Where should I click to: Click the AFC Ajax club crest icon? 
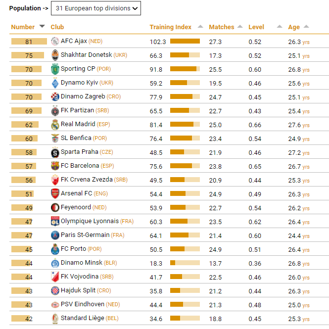55,42
